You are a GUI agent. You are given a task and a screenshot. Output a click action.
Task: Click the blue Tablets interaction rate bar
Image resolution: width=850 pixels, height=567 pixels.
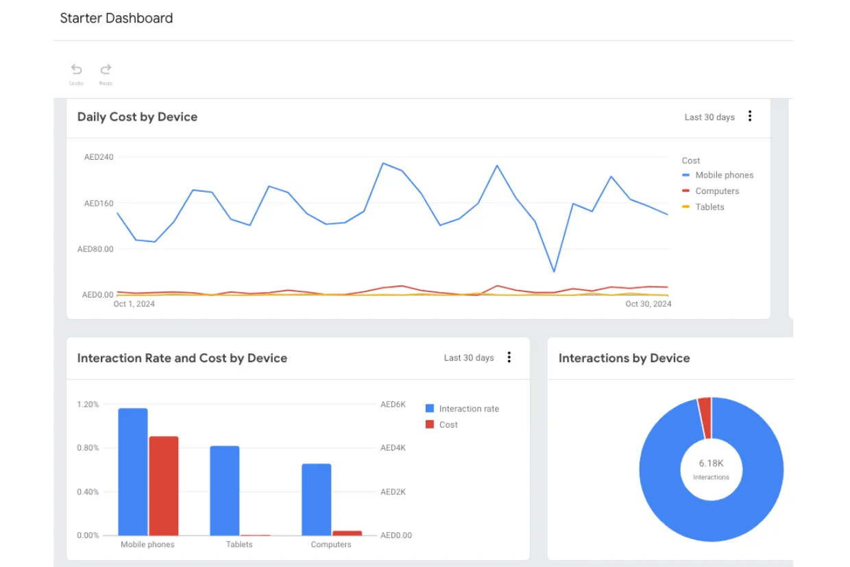coord(225,491)
